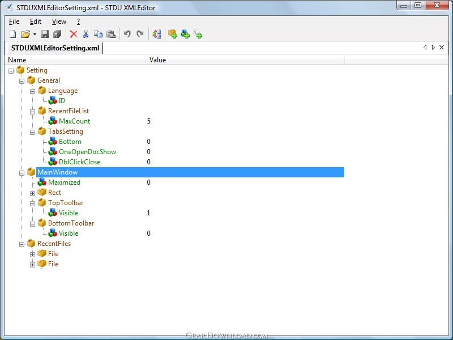Image resolution: width=453 pixels, height=340 pixels.
Task: Select the STDUXMLEditorSetting.xml tab
Action: click(x=55, y=48)
